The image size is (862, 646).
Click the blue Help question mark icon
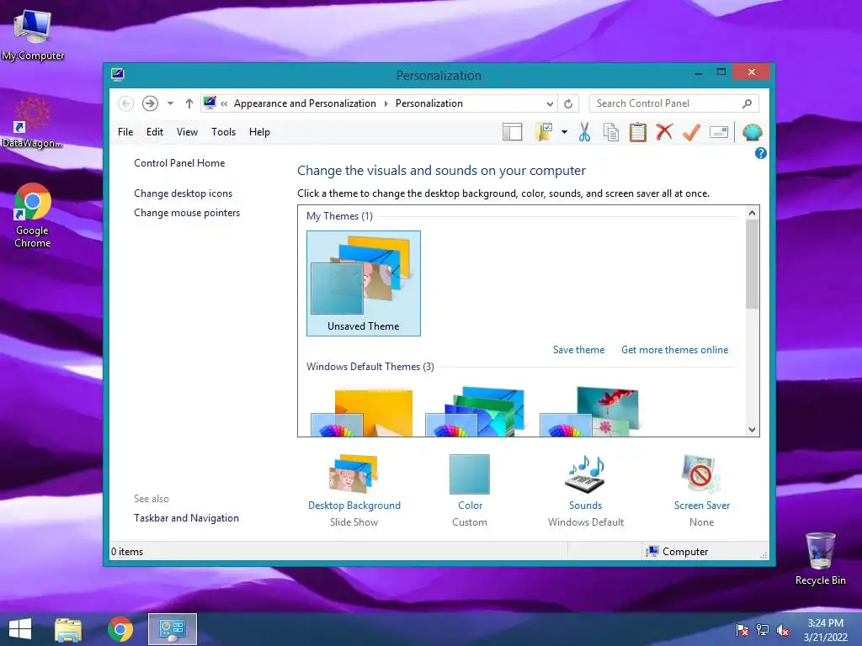point(761,153)
